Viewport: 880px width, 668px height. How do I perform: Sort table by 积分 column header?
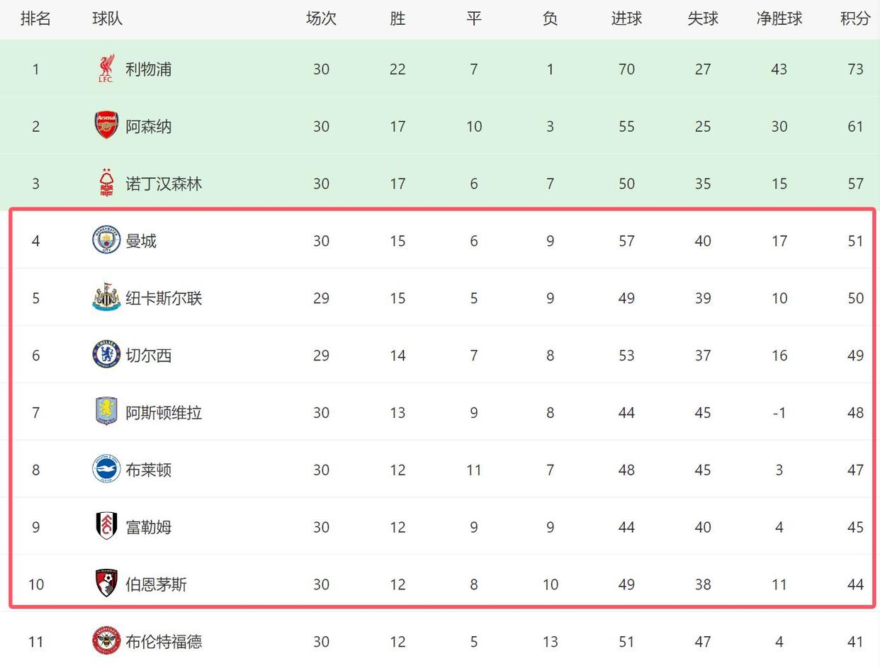point(855,19)
